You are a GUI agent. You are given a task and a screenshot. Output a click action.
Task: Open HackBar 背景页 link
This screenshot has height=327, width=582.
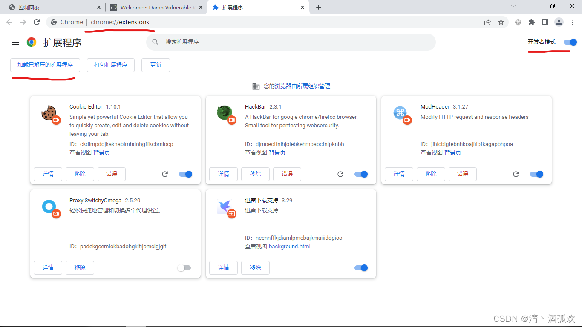click(x=277, y=152)
